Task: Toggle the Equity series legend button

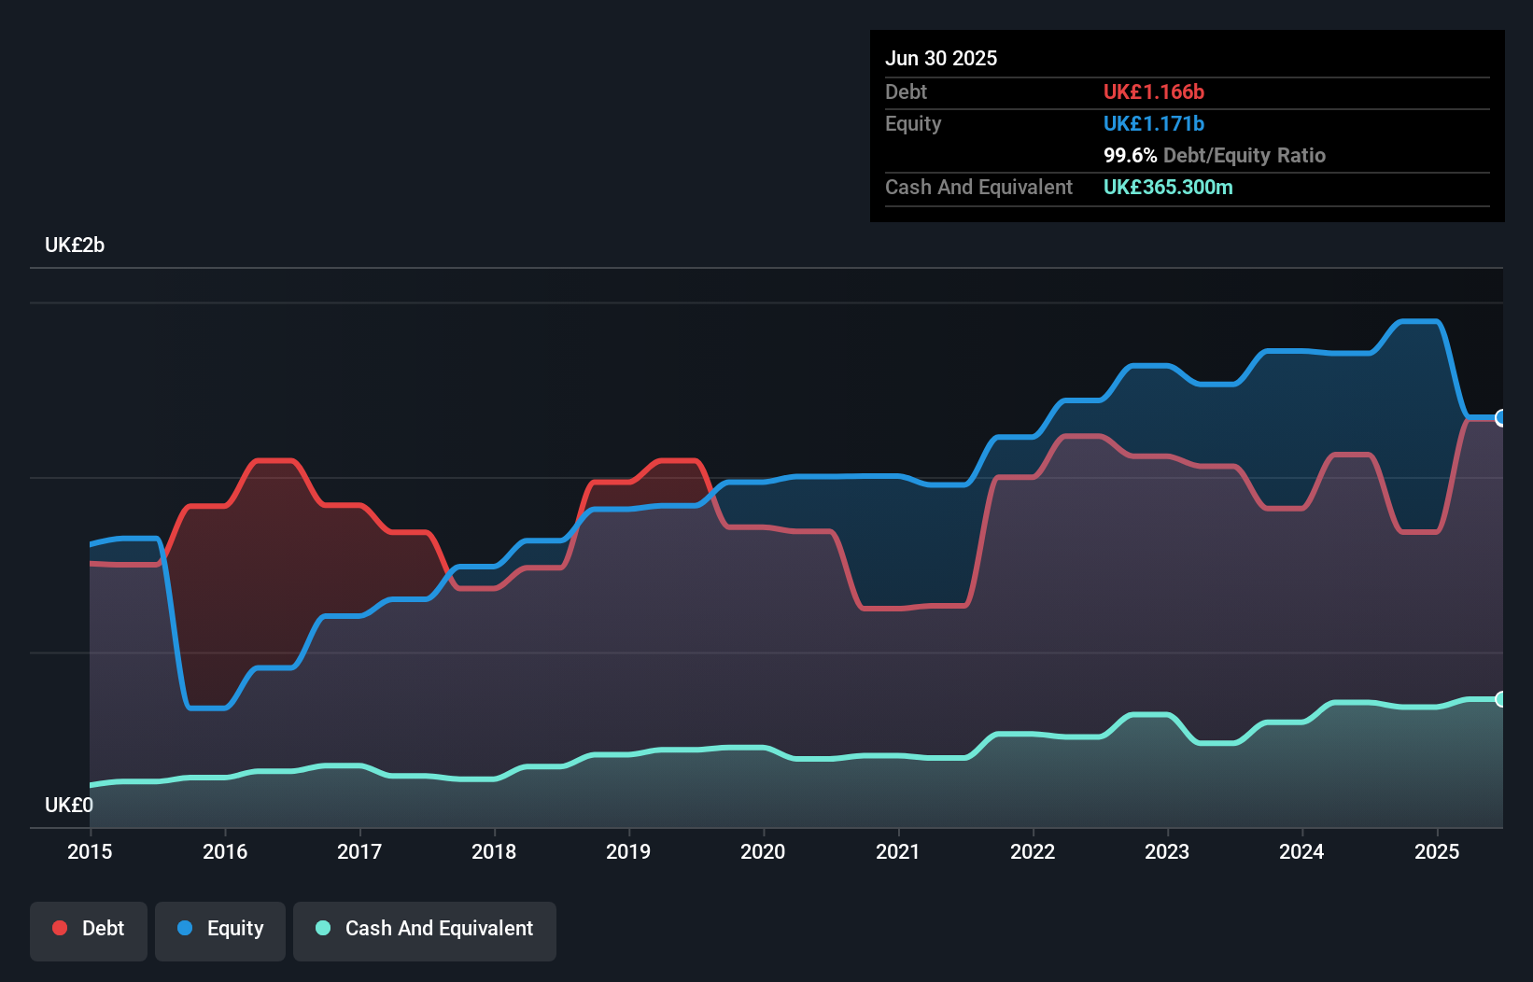Action: click(220, 930)
